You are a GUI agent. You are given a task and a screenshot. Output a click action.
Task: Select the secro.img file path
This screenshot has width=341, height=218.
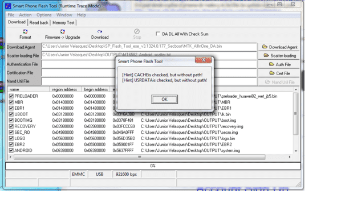189,132
